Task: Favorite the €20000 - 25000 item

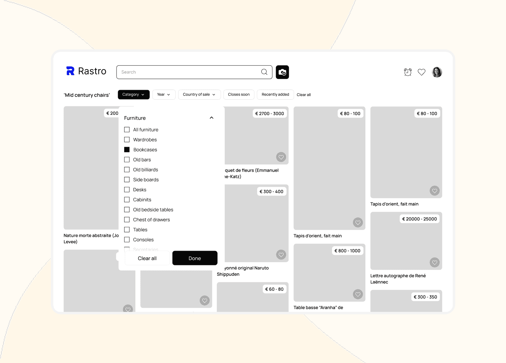Action: (435, 263)
